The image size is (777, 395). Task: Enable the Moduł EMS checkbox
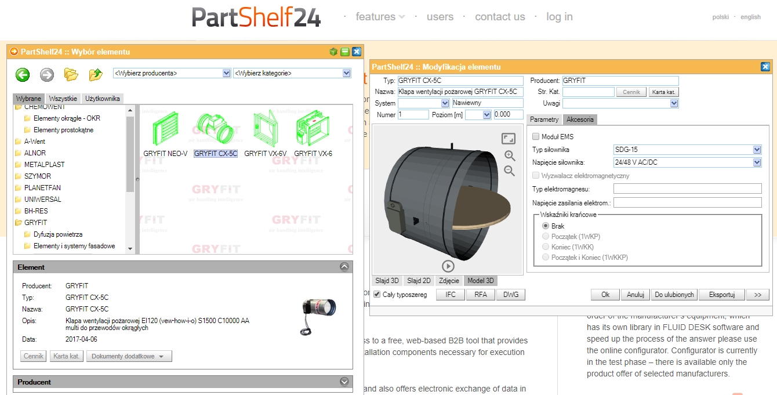click(x=536, y=137)
